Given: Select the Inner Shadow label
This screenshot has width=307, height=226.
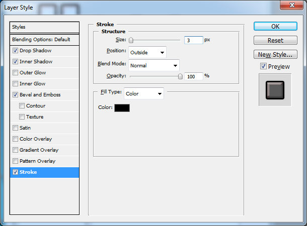Looking at the screenshot, I should coord(36,62).
